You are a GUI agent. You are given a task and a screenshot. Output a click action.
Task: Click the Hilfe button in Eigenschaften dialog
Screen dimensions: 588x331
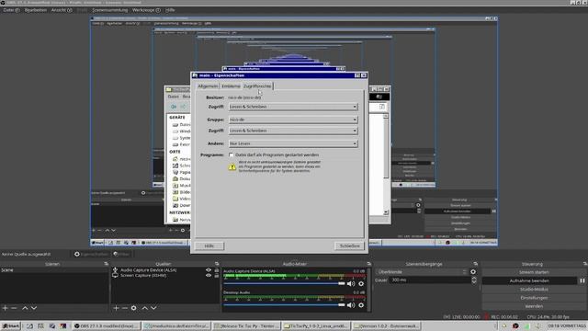(x=209, y=245)
